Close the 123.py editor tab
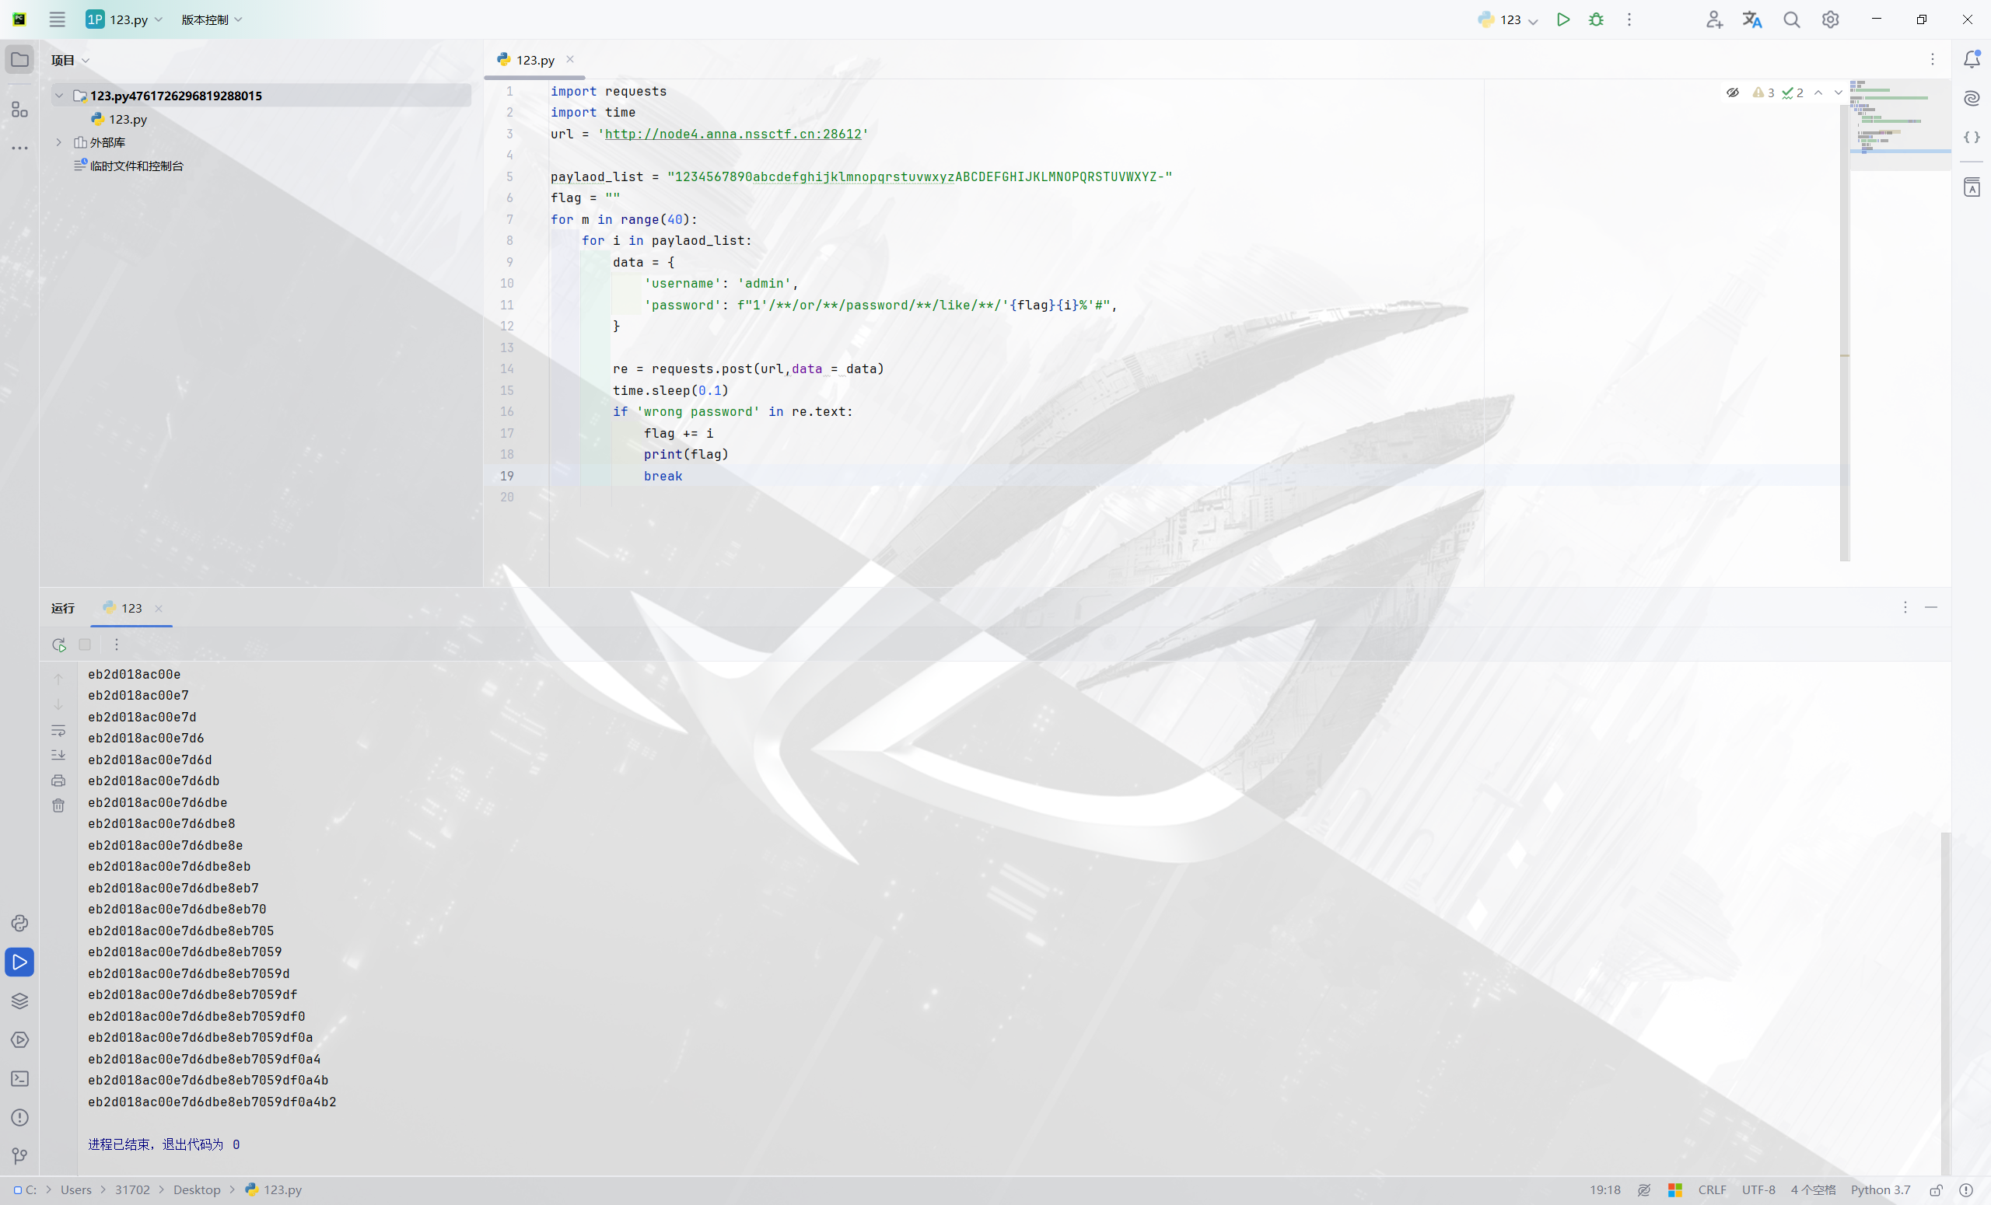 pyautogui.click(x=569, y=59)
